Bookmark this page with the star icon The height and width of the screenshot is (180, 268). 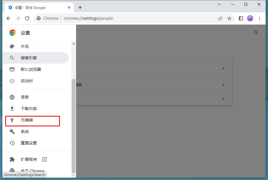click(229, 18)
